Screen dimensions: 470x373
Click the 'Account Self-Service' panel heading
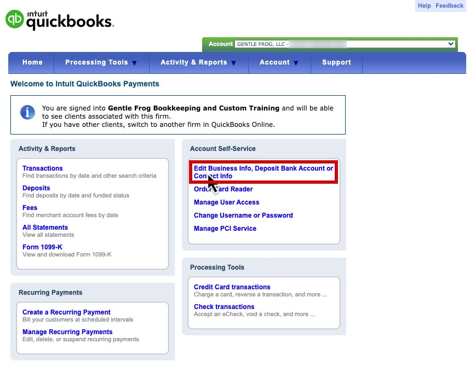[x=223, y=149]
